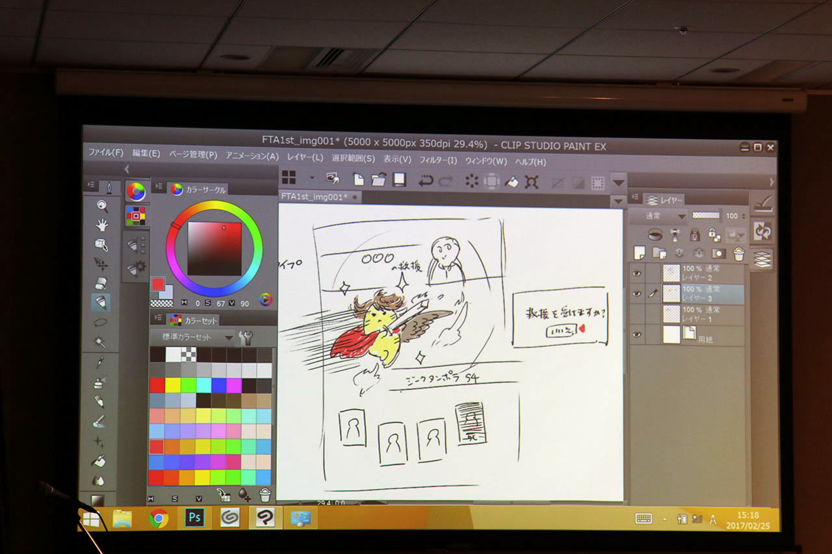Click the Open file folder icon
832x554 pixels.
point(379,179)
